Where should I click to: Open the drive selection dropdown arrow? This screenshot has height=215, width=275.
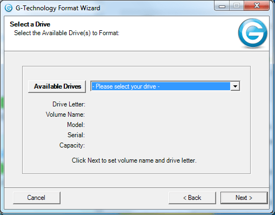tap(235, 86)
